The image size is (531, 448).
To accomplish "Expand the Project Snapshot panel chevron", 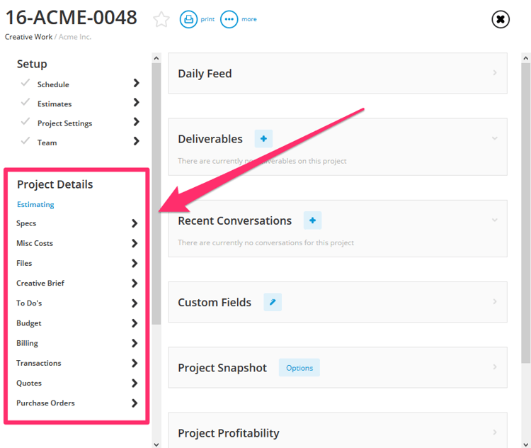I will [494, 367].
